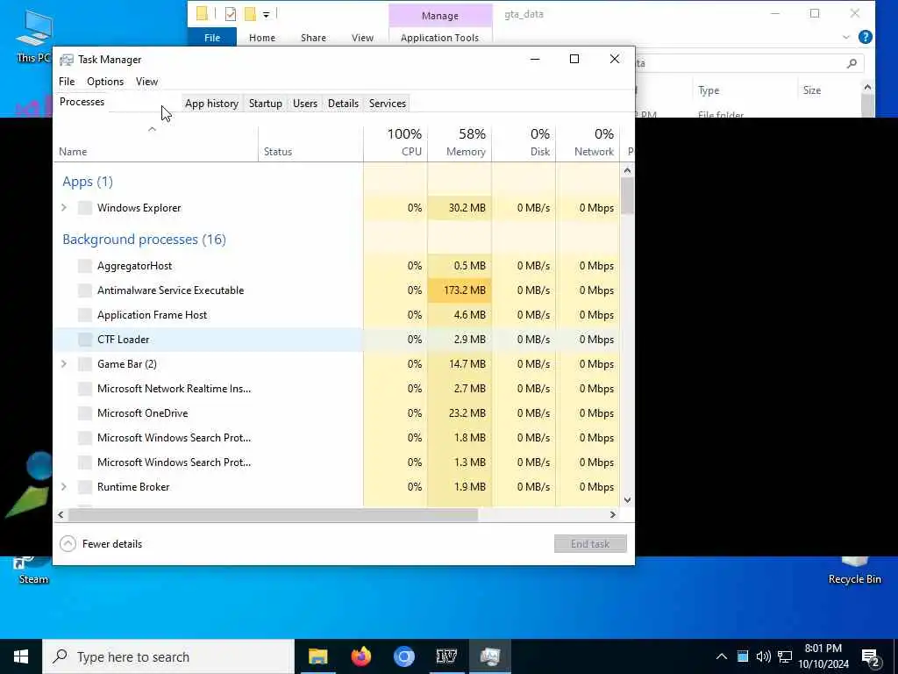898x674 pixels.
Task: Click the End task button
Action: click(x=590, y=544)
